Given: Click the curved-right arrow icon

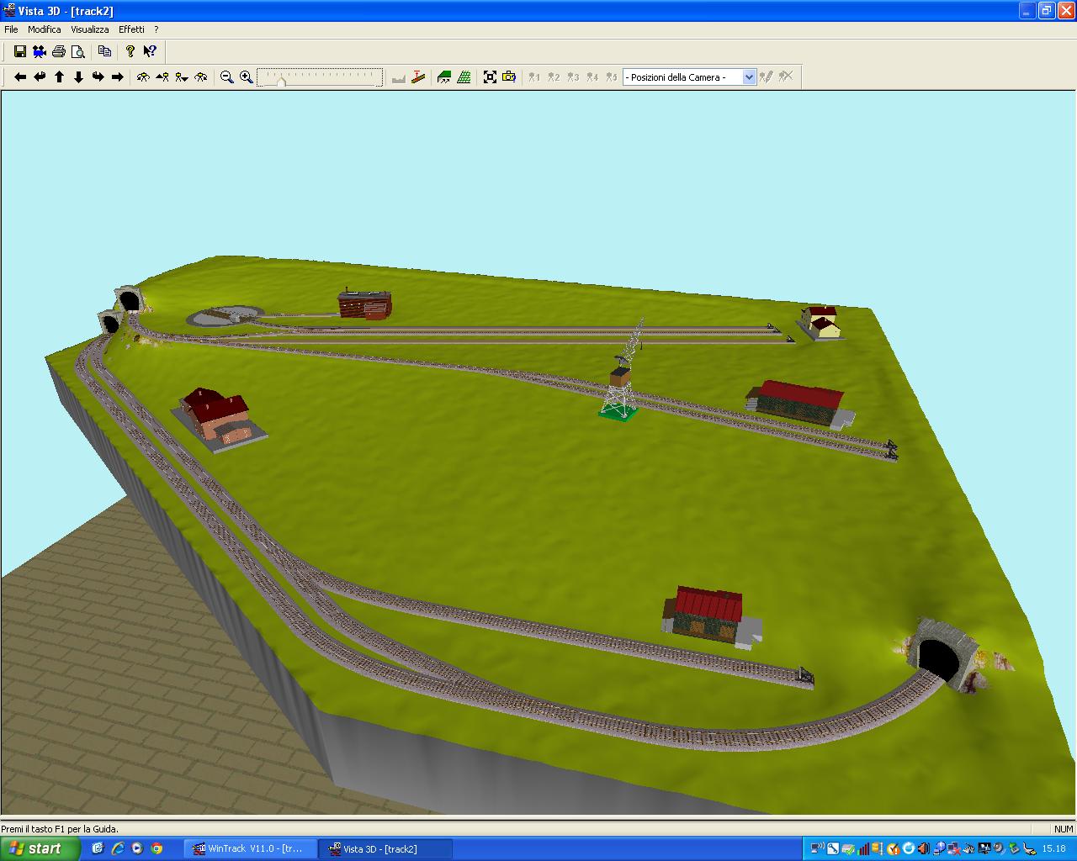Looking at the screenshot, I should tap(98, 77).
